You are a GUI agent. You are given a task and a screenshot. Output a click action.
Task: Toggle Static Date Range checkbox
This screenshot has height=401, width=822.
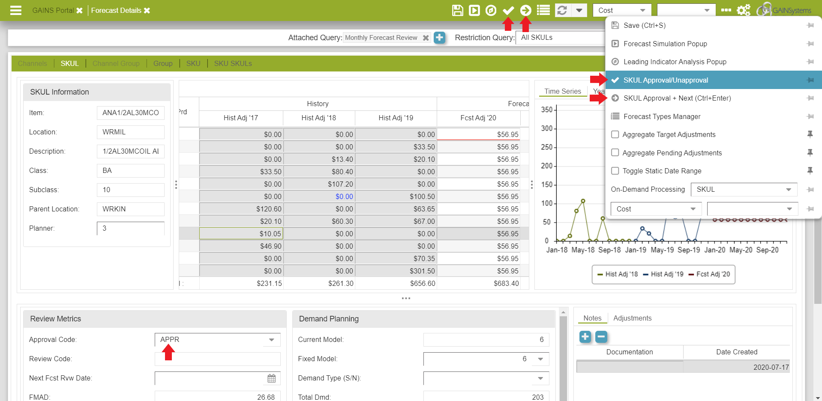615,171
